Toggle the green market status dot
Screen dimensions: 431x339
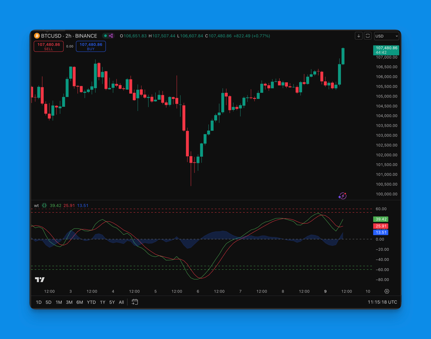105,36
